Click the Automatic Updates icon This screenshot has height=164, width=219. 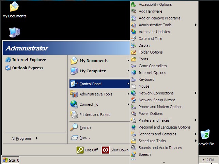point(134,32)
